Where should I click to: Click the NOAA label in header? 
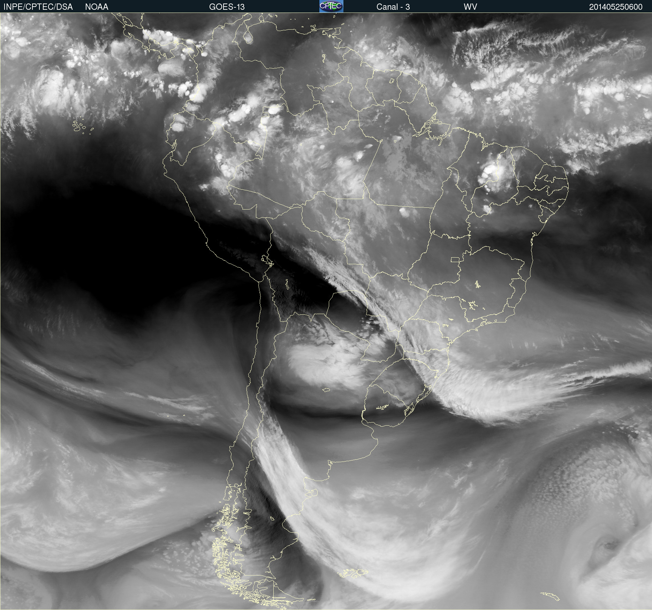(x=97, y=7)
